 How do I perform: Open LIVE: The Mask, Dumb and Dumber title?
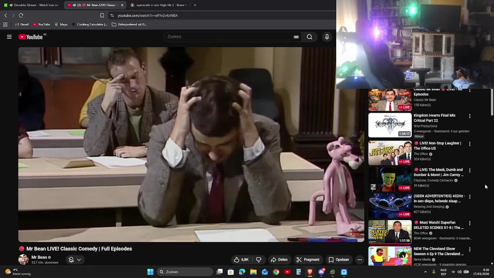(x=439, y=172)
